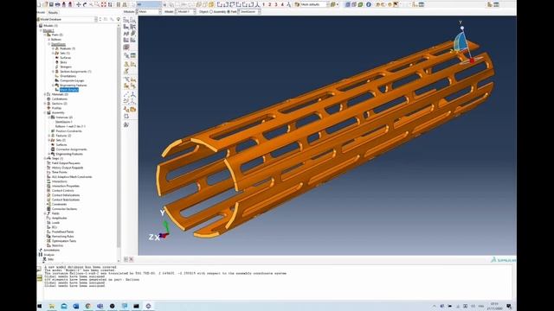
Task: Select Predefined Fields in model tree
Action: (x=63, y=232)
